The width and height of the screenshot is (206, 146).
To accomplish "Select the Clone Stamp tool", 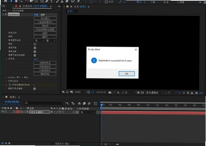I will tap(62, 1).
